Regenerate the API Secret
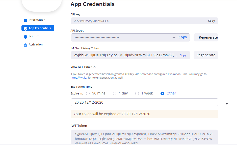Image resolution: width=237 pixels, height=145 pixels. coord(208,37)
